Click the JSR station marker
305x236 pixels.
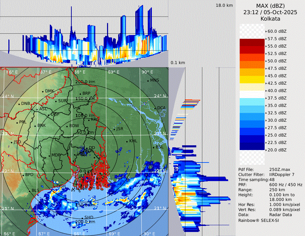(x=114, y=129)
